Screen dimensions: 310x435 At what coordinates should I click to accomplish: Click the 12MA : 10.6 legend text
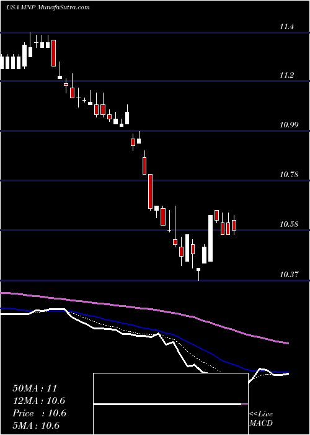point(38,401)
